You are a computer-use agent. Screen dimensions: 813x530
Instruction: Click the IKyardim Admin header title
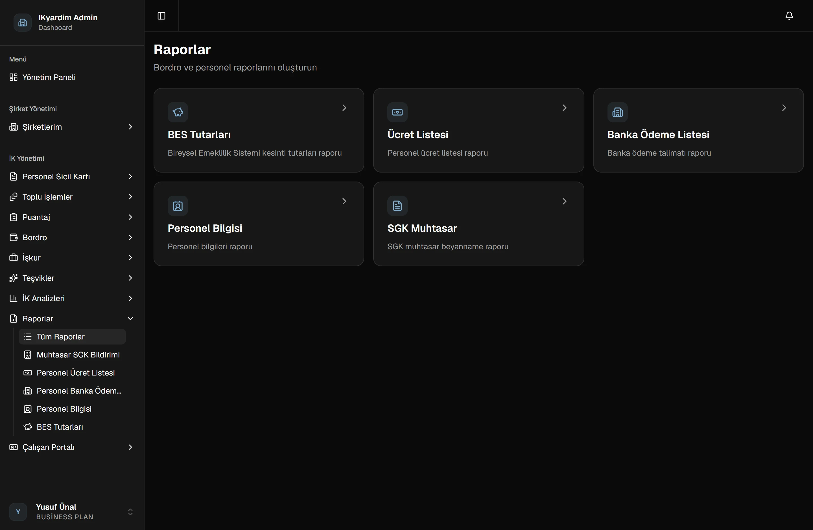[x=68, y=17]
